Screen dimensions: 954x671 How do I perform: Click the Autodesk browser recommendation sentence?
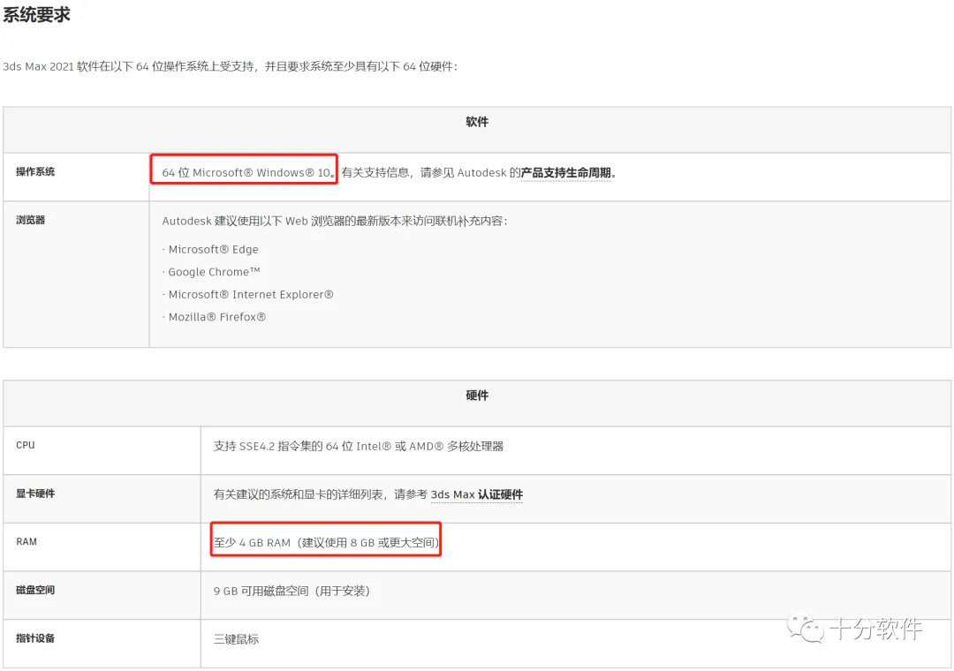coord(335,221)
